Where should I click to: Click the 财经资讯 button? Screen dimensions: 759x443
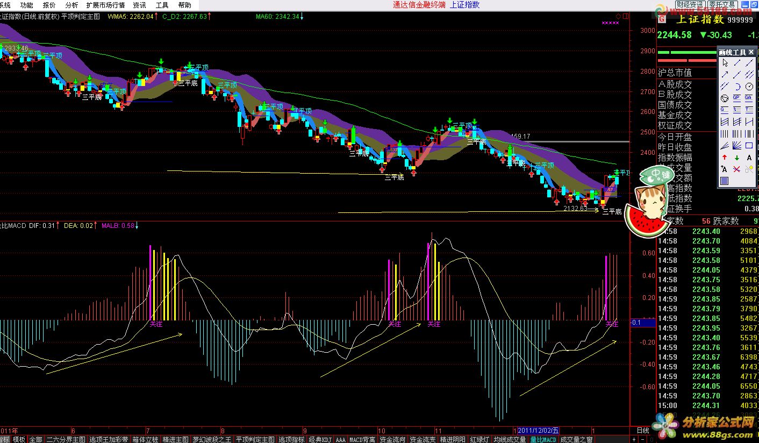(690, 4)
